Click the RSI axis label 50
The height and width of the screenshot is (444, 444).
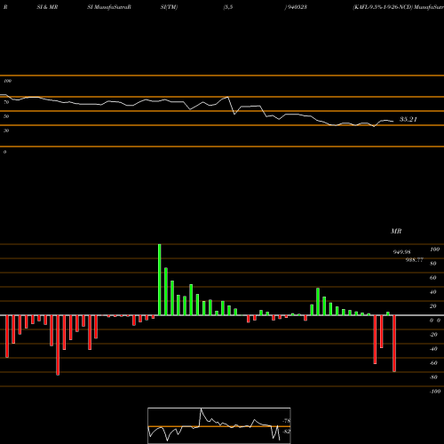[6, 116]
